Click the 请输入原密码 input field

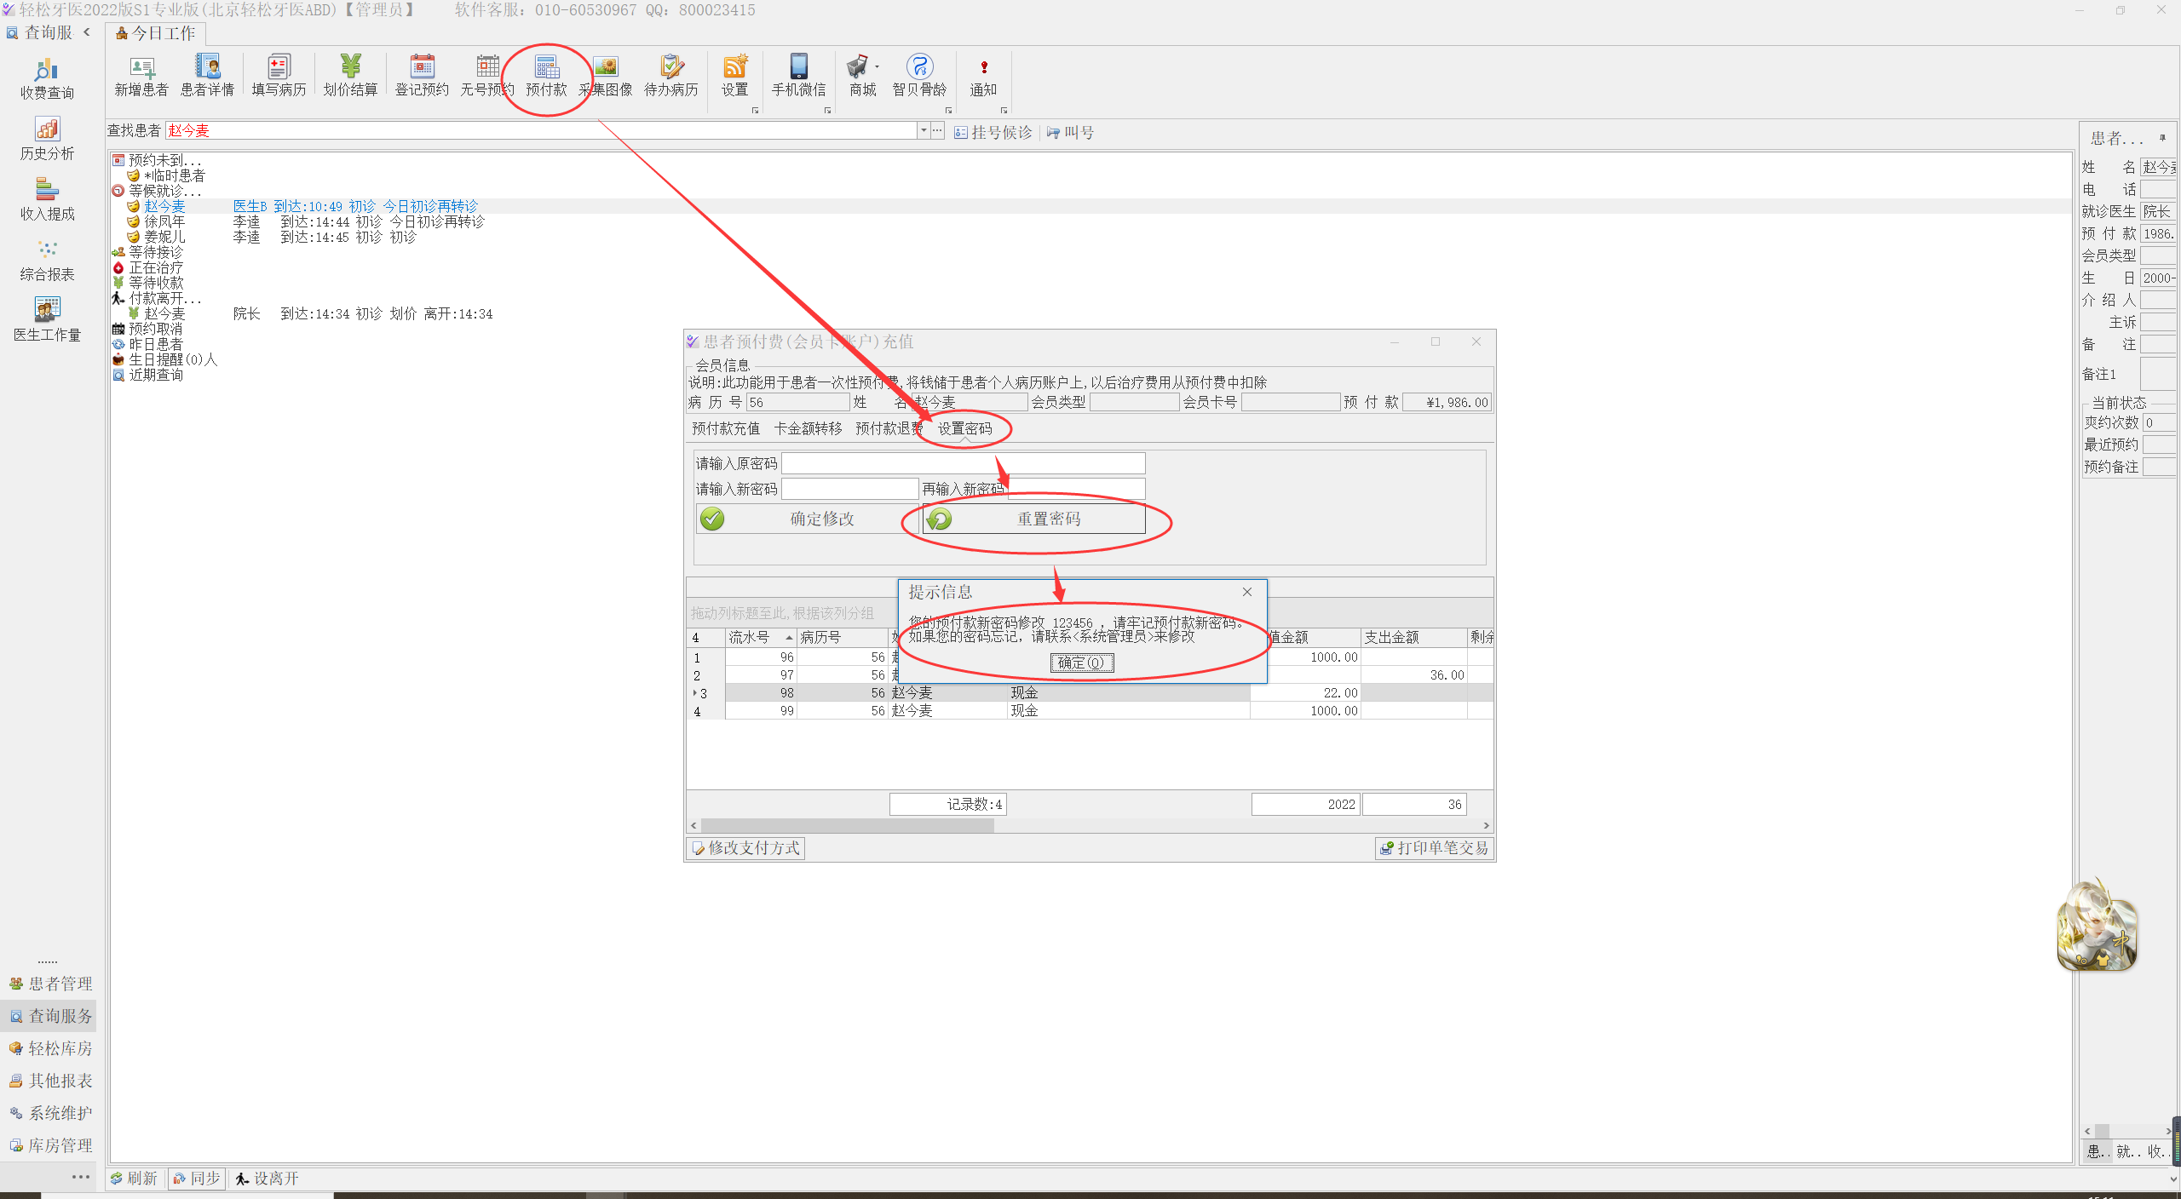(964, 463)
